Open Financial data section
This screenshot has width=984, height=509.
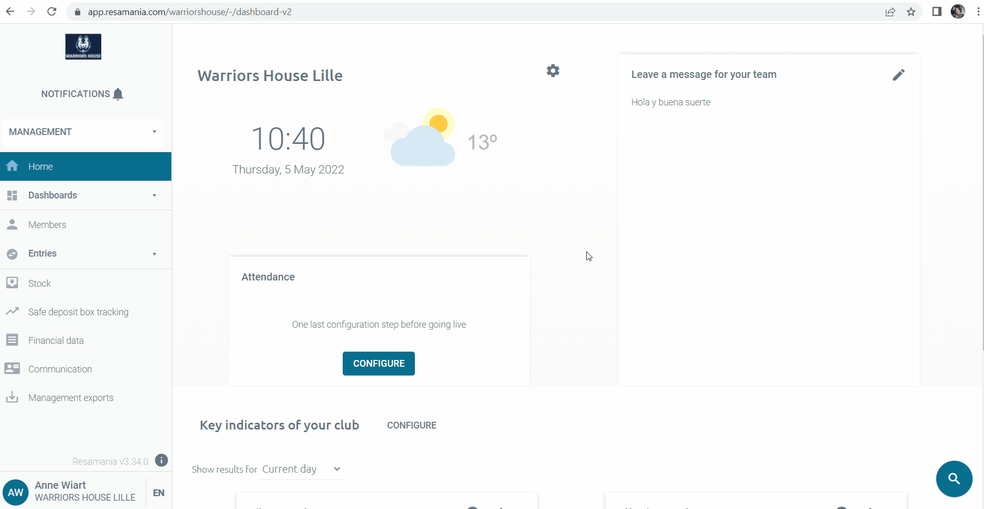tap(56, 341)
